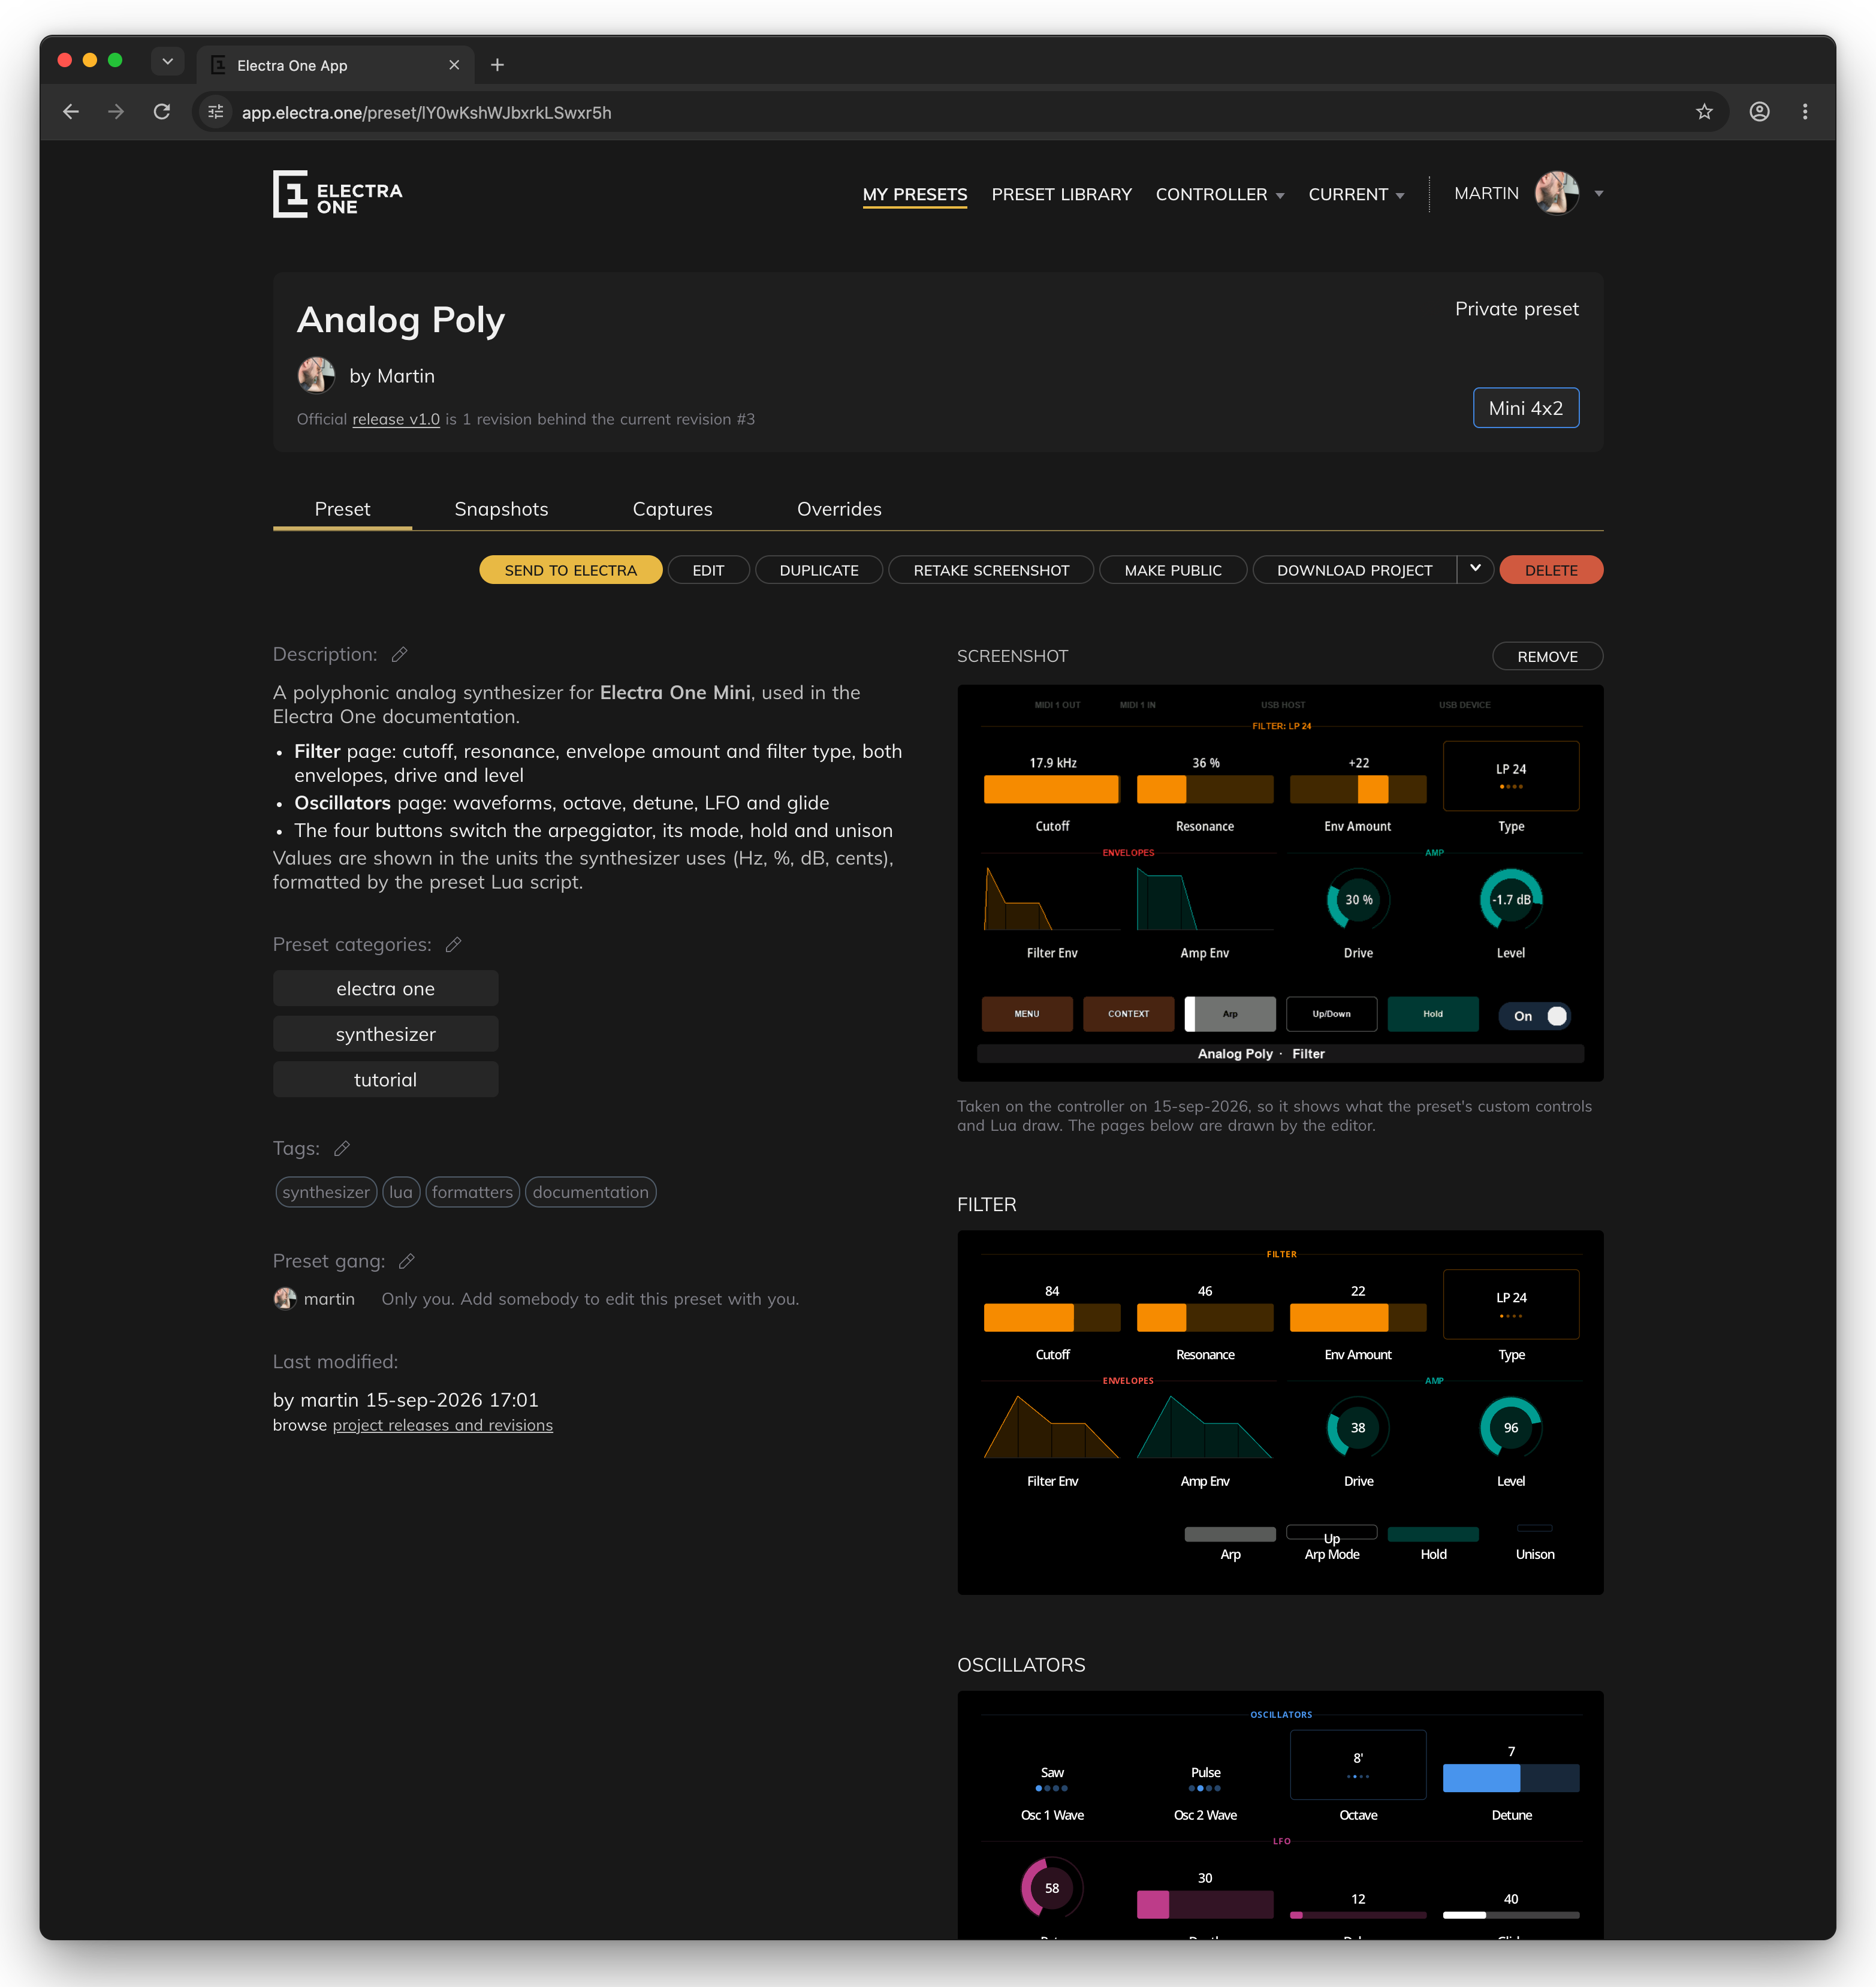Open the browser profile icon
Viewport: 1876px width, 1987px height.
(1759, 112)
